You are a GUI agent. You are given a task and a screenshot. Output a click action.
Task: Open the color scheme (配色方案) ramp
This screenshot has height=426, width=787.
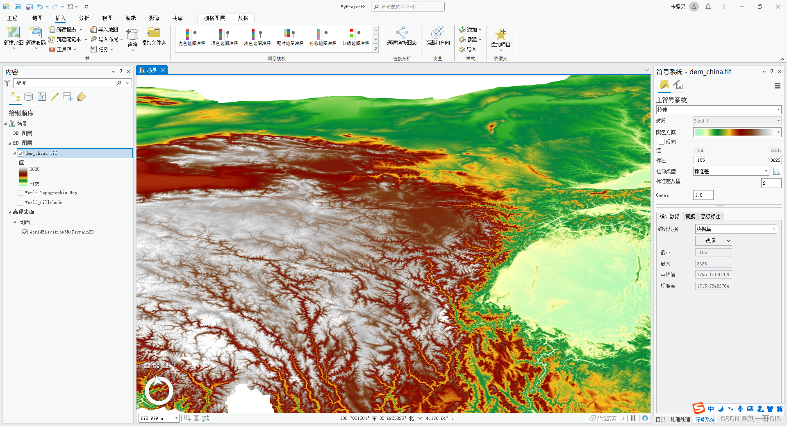737,132
